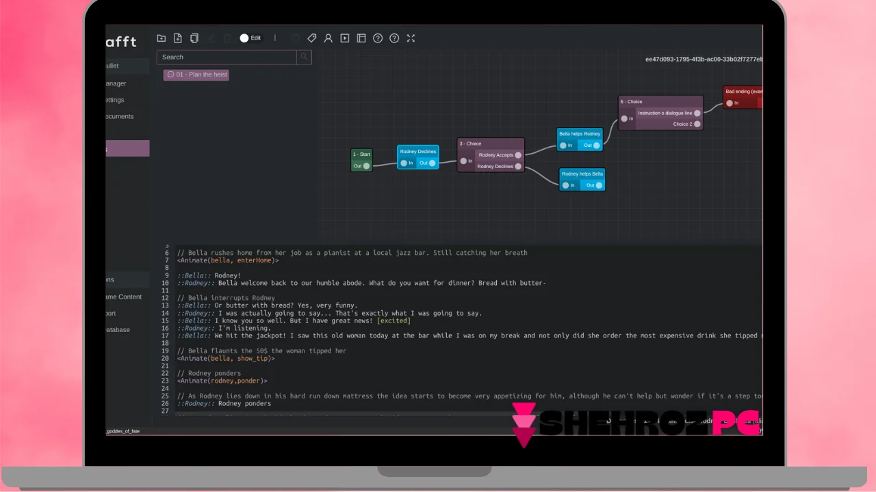876x492 pixels.
Task: Click the Out port of Bella helps Rodney
Action: pyautogui.click(x=597, y=145)
